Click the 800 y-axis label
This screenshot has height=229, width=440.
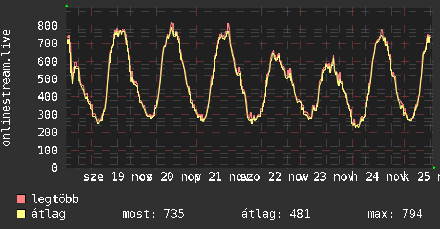[48, 26]
